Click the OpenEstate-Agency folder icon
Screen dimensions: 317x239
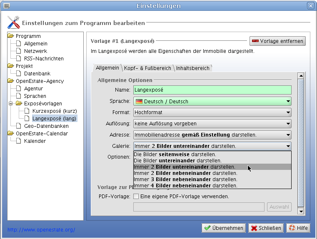click(x=11, y=81)
